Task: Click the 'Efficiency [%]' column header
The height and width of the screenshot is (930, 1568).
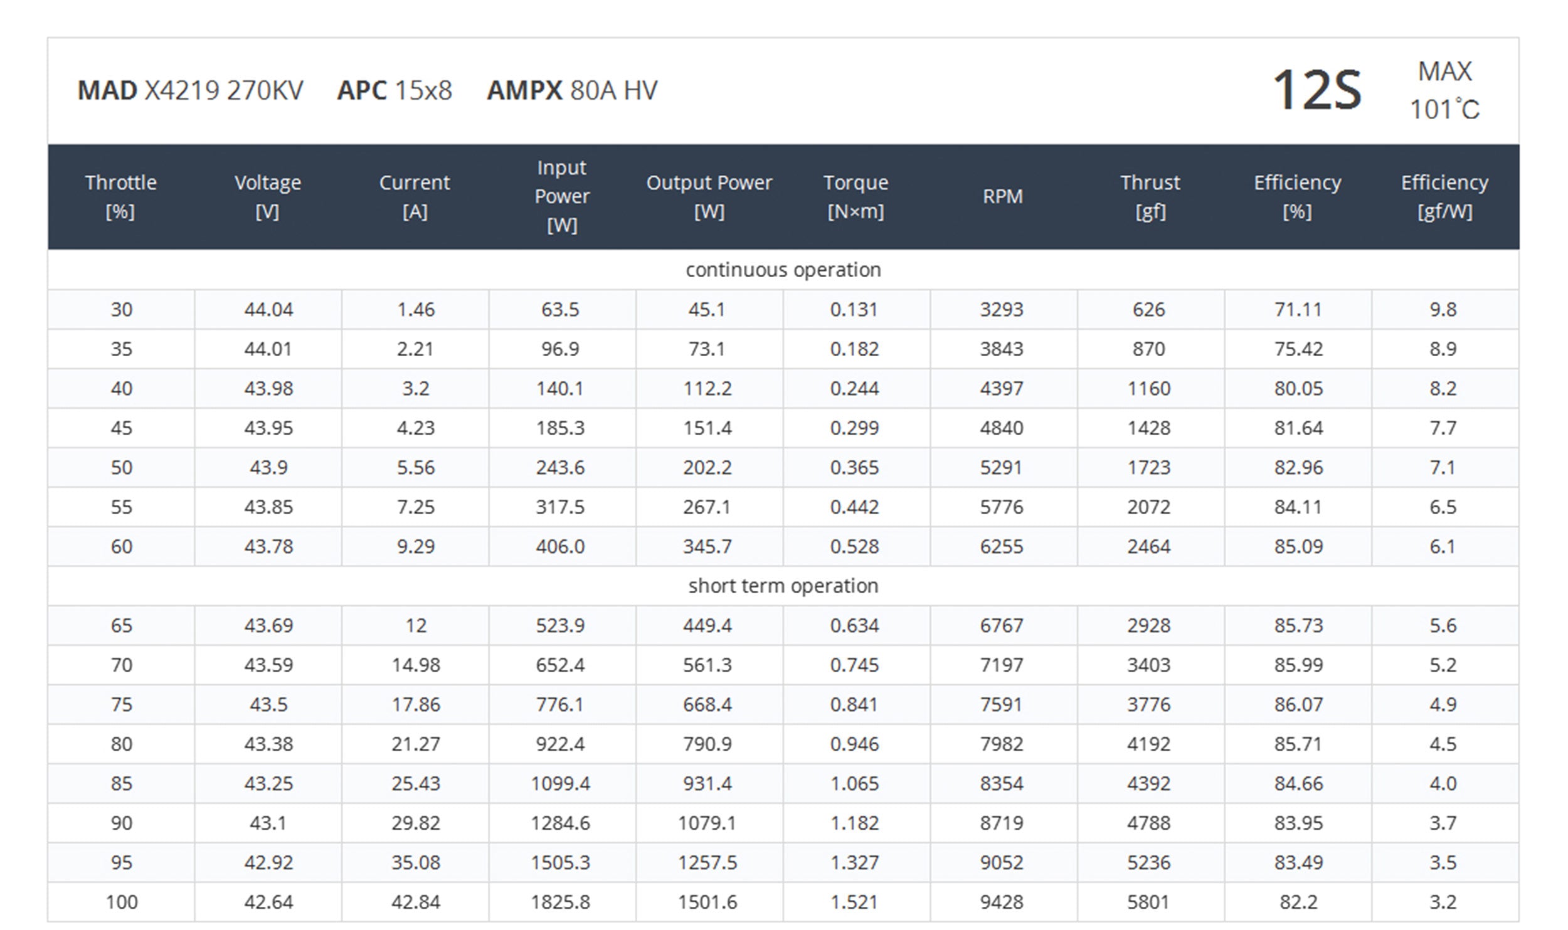Action: [1297, 196]
